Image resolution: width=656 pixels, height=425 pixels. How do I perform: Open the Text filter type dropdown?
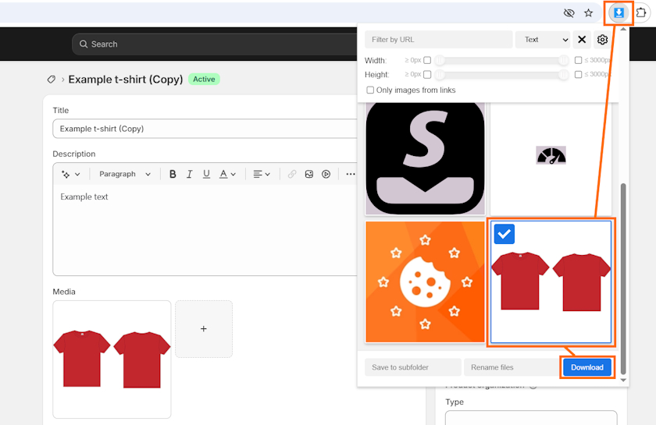543,39
